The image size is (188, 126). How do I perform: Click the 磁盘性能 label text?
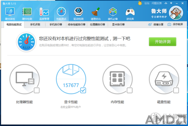tap(164, 102)
